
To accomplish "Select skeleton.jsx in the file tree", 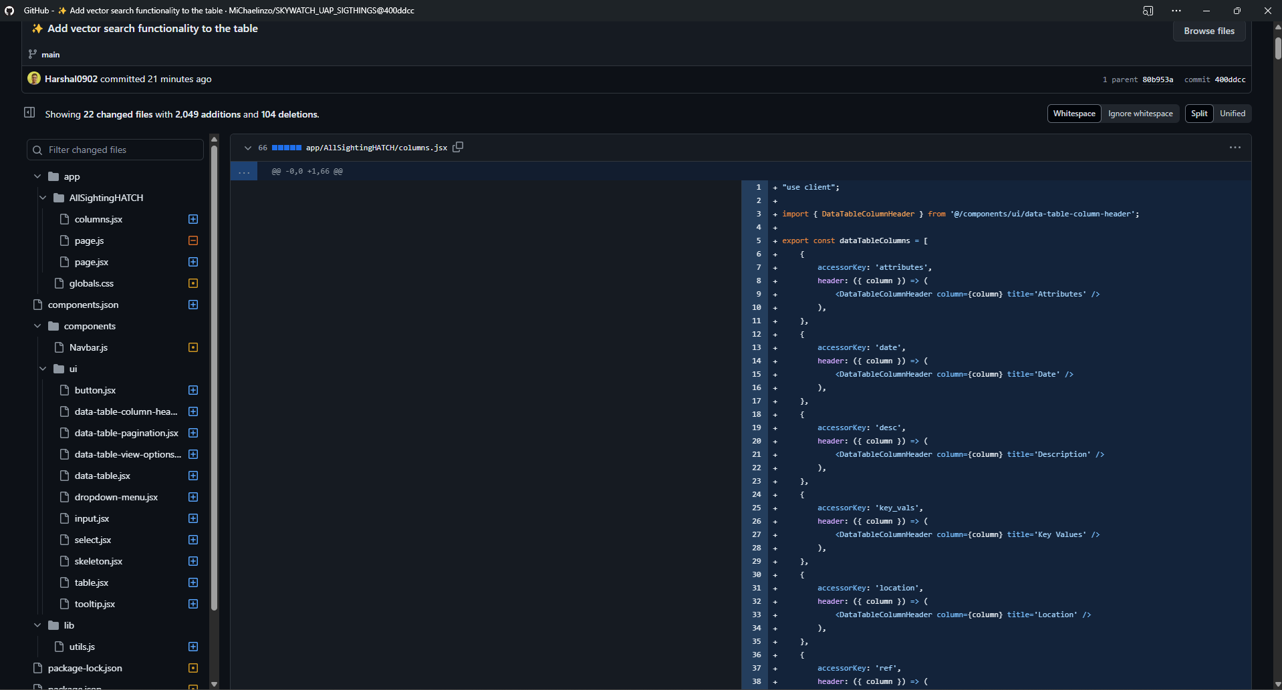I will pyautogui.click(x=98, y=561).
